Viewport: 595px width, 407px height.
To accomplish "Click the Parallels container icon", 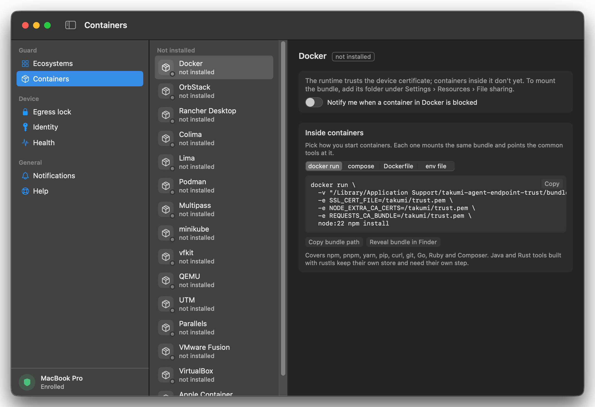I will coord(166,328).
